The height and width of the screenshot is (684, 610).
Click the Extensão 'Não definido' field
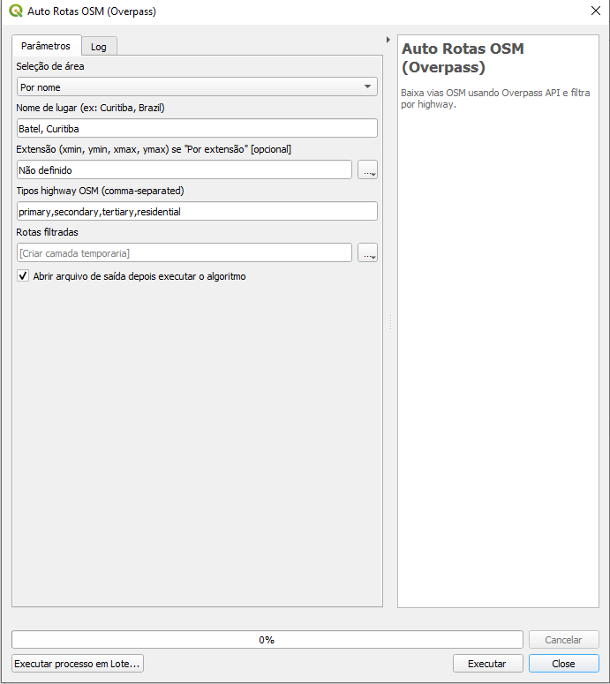point(184,169)
